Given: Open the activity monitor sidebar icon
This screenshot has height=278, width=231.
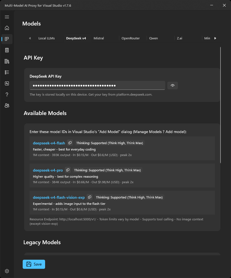Looking at the screenshot, I should (7, 83).
